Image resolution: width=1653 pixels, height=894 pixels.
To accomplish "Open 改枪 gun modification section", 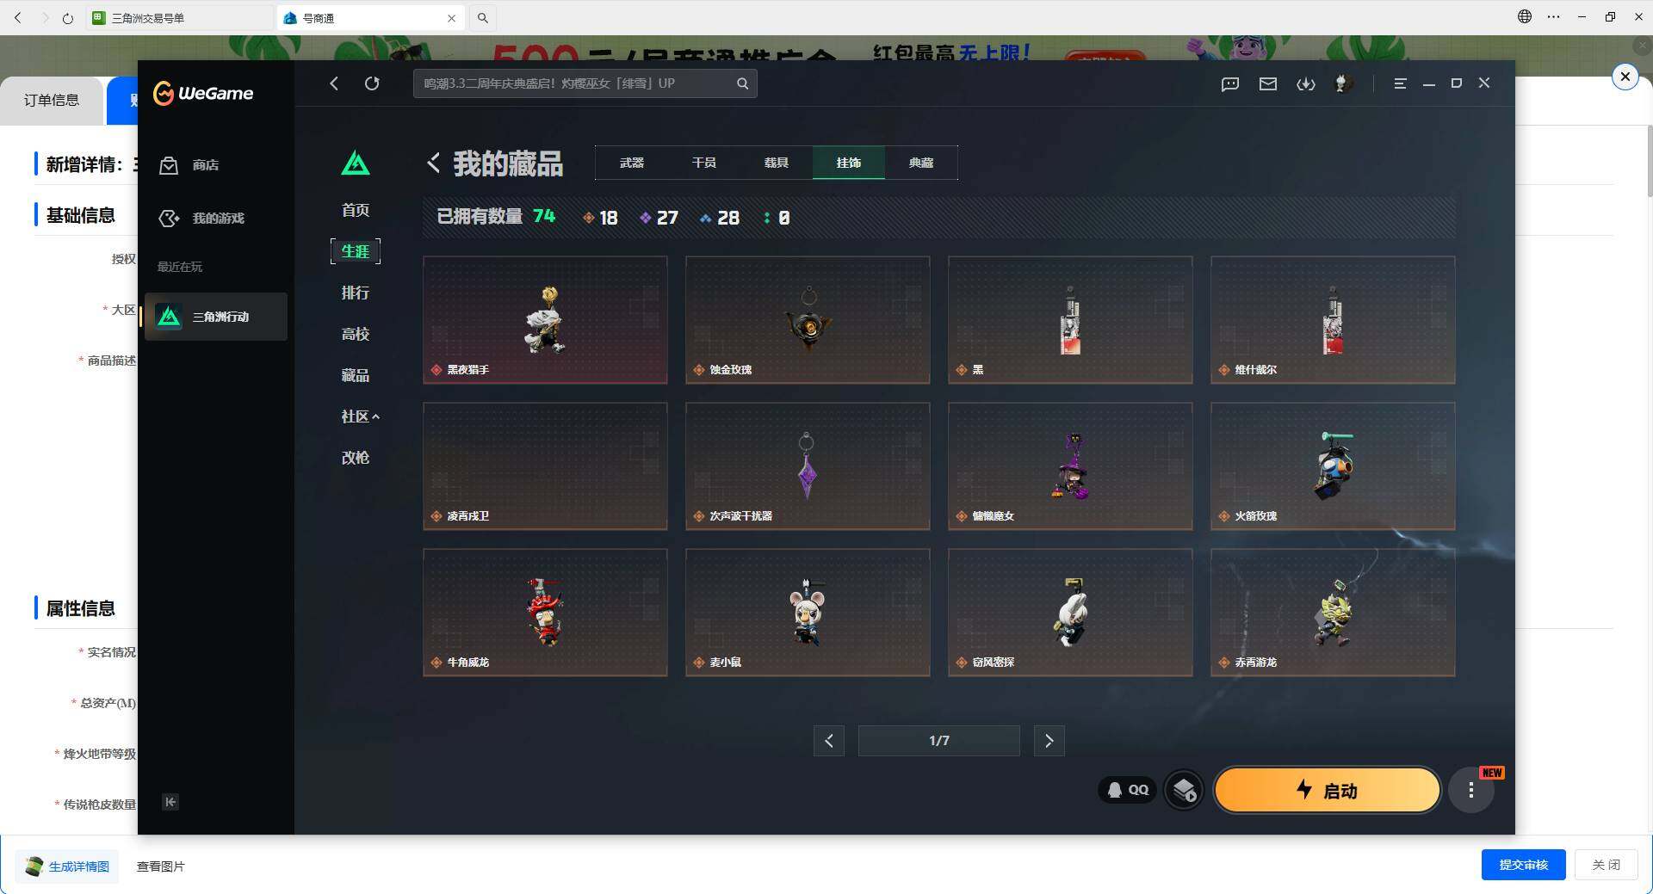I will 356,458.
